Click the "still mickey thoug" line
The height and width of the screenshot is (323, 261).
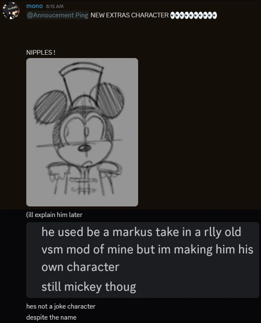pos(89,287)
